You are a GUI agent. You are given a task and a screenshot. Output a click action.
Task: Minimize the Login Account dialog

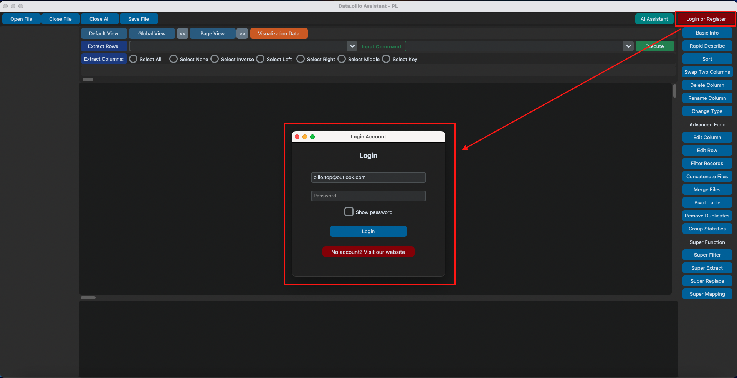pyautogui.click(x=305, y=137)
